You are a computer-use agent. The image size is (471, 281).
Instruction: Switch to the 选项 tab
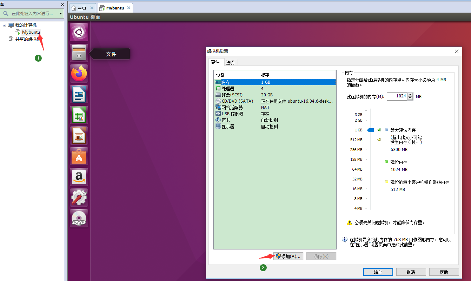[230, 63]
